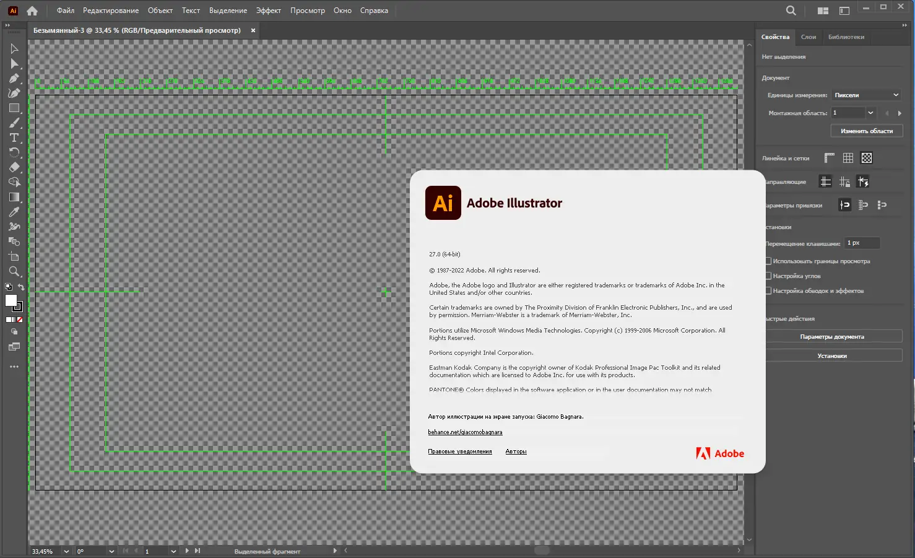Toggle the transparency grid
The image size is (915, 558).
(867, 158)
